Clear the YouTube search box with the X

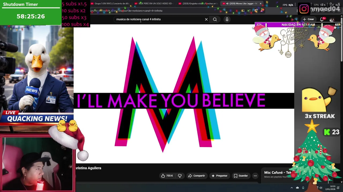click(x=206, y=19)
